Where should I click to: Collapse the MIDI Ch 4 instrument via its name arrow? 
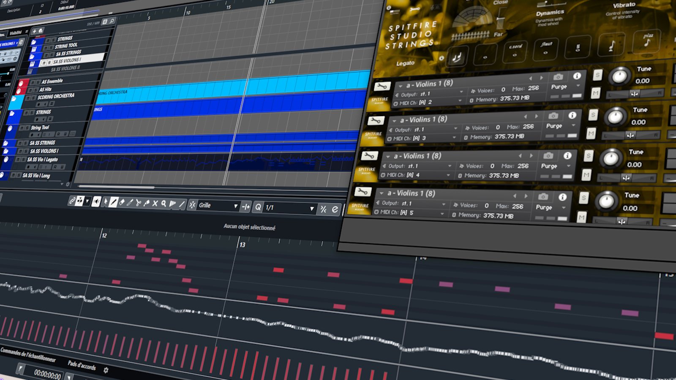click(388, 157)
